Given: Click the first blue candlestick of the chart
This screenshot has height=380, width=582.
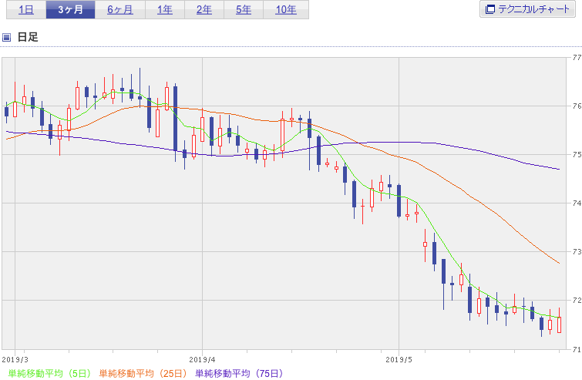Looking at the screenshot, I should point(6,111).
